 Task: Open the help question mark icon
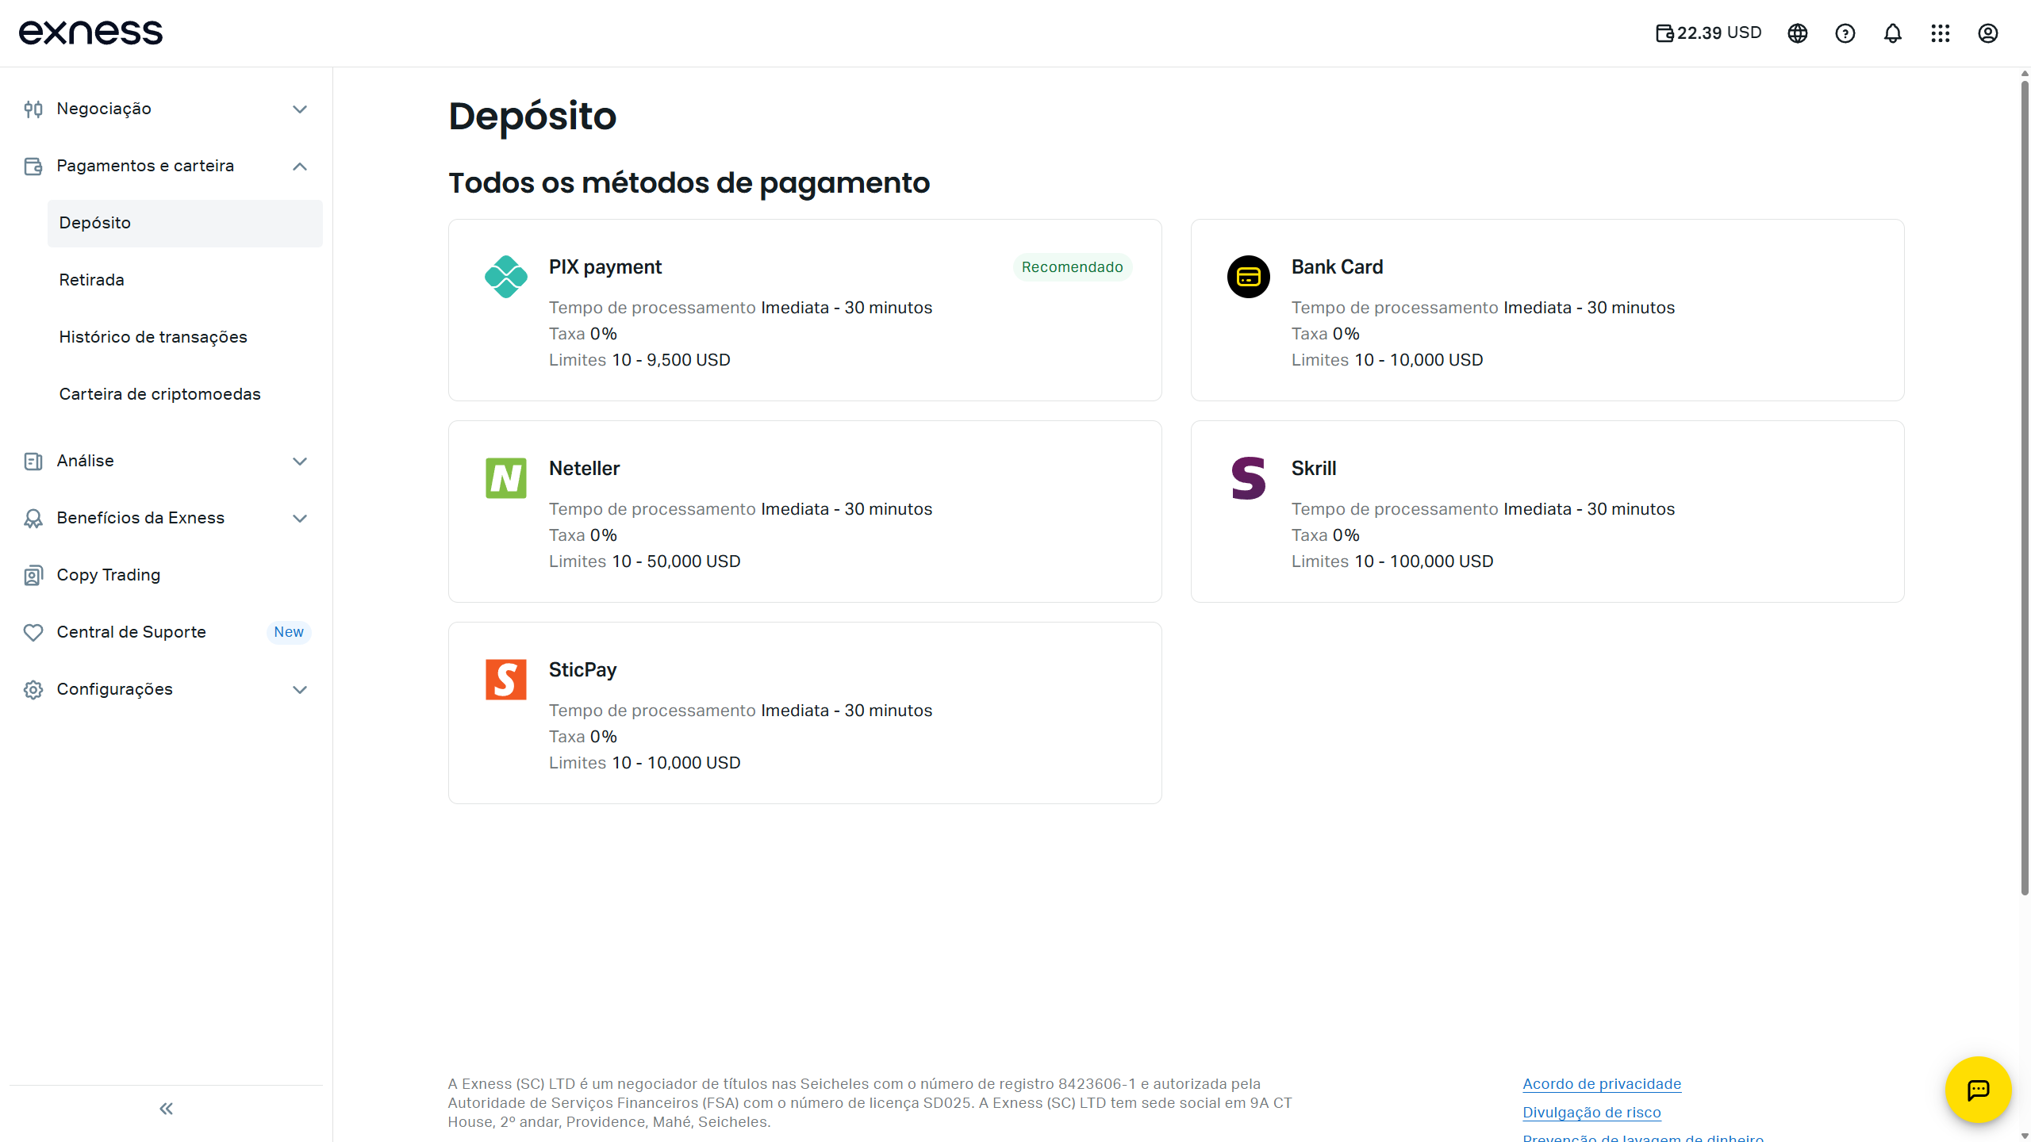1845,33
